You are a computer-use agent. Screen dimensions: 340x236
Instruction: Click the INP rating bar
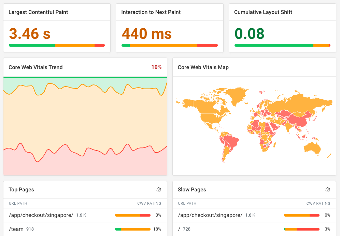[169, 45]
